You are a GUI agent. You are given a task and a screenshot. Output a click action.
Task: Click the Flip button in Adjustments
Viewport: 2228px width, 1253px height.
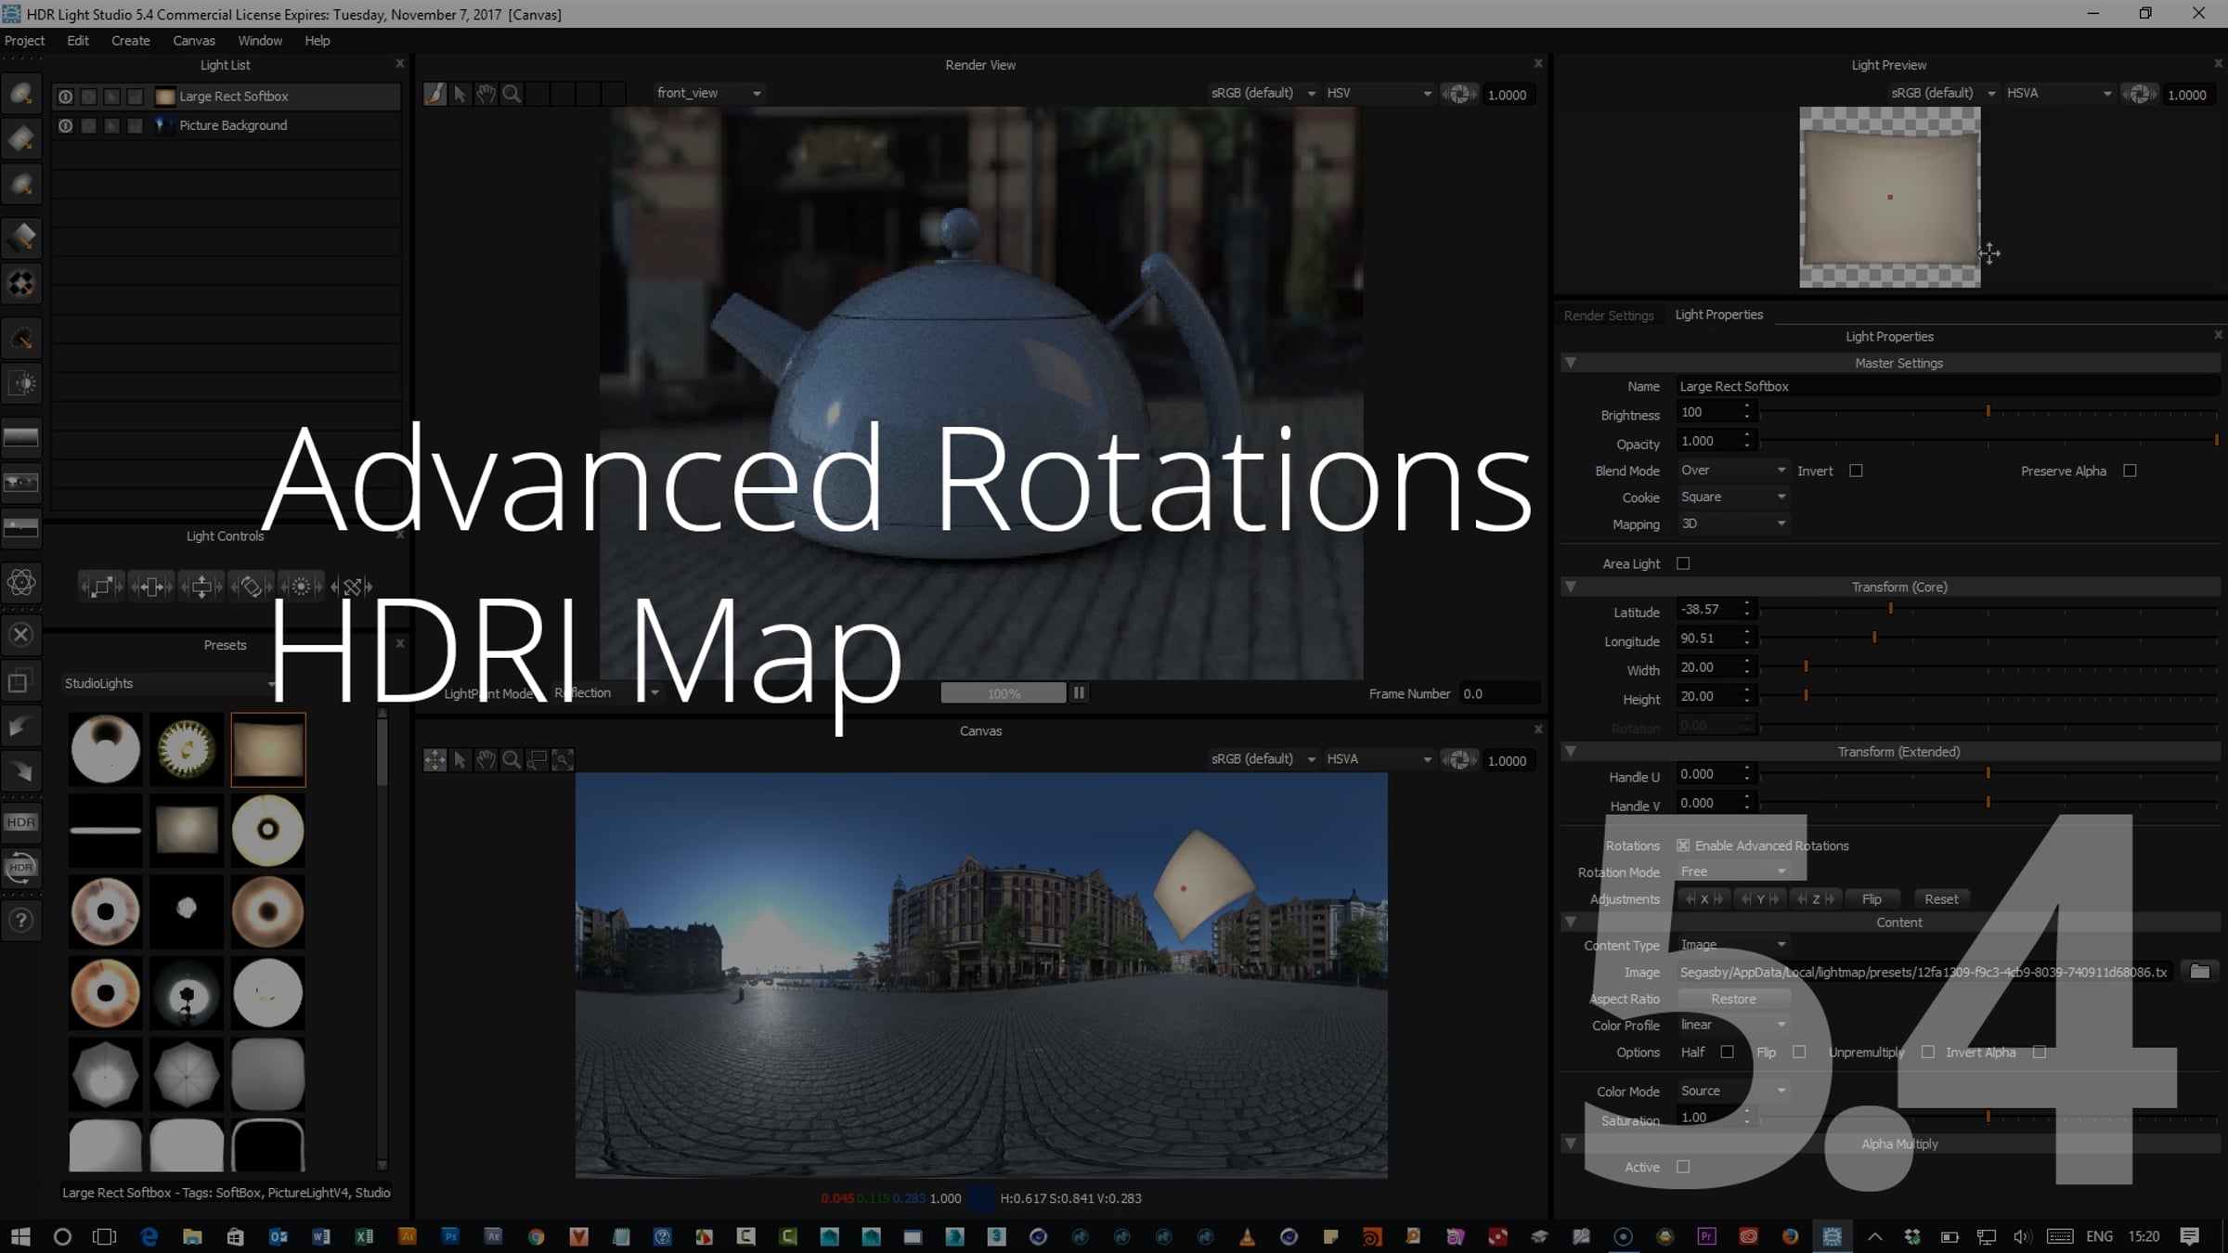pos(1872,898)
